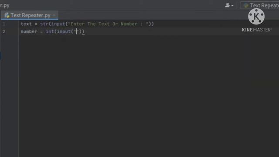Screen dimensions: 279x157
Task: Open the user account dropdown in toolbar
Action: 229,5
